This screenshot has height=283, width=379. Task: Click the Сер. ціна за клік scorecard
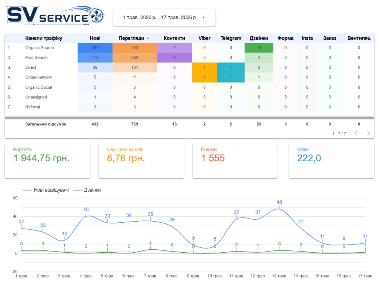tap(141, 161)
